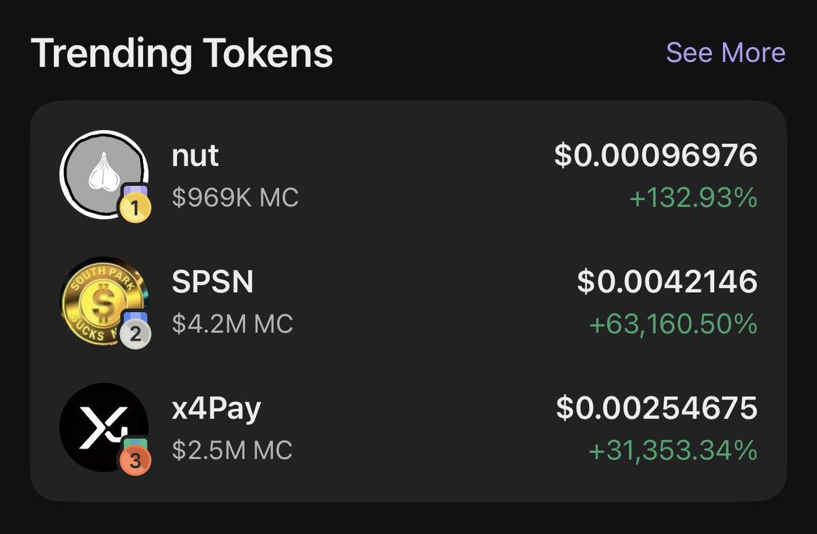
Task: Select the $4.2M MC market cap
Action: click(232, 324)
